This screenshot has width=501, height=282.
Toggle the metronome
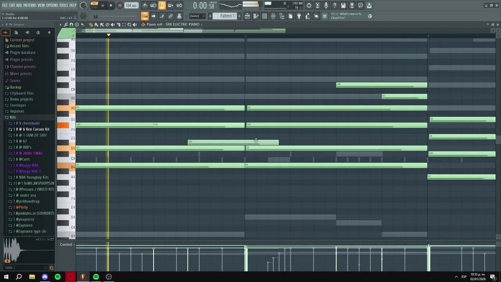point(145,5)
